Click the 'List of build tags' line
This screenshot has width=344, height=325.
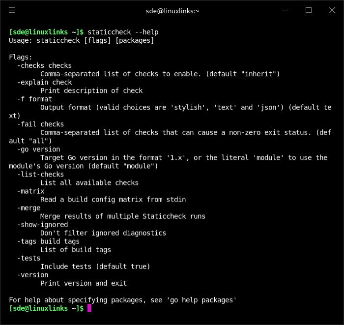point(76,250)
